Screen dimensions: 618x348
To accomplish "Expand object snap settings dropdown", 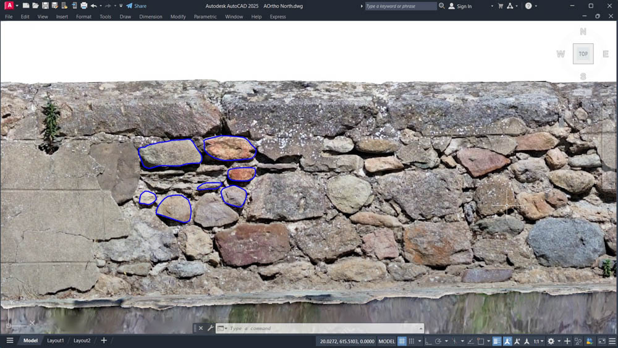I will click(489, 341).
